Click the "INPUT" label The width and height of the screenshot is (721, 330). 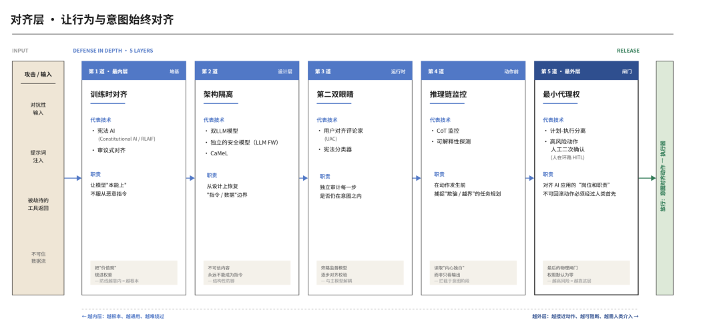click(x=20, y=51)
